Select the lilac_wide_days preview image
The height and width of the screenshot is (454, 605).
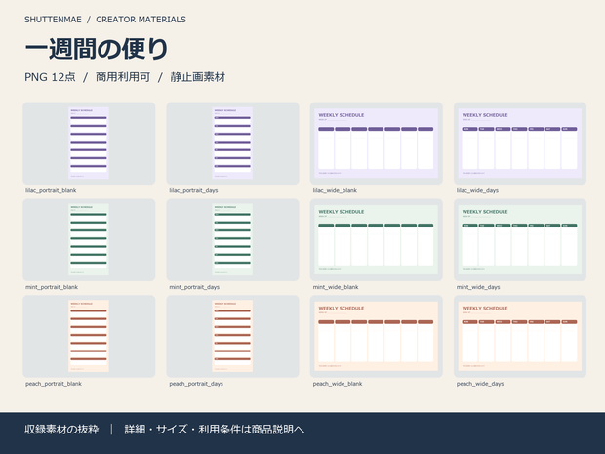click(x=520, y=144)
